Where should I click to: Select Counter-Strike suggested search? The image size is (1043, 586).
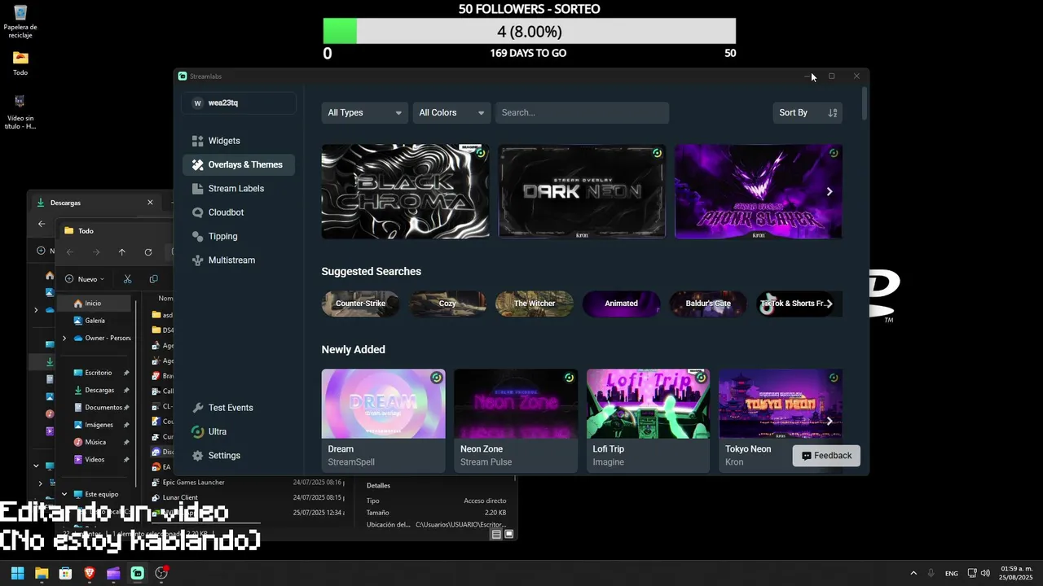(360, 304)
